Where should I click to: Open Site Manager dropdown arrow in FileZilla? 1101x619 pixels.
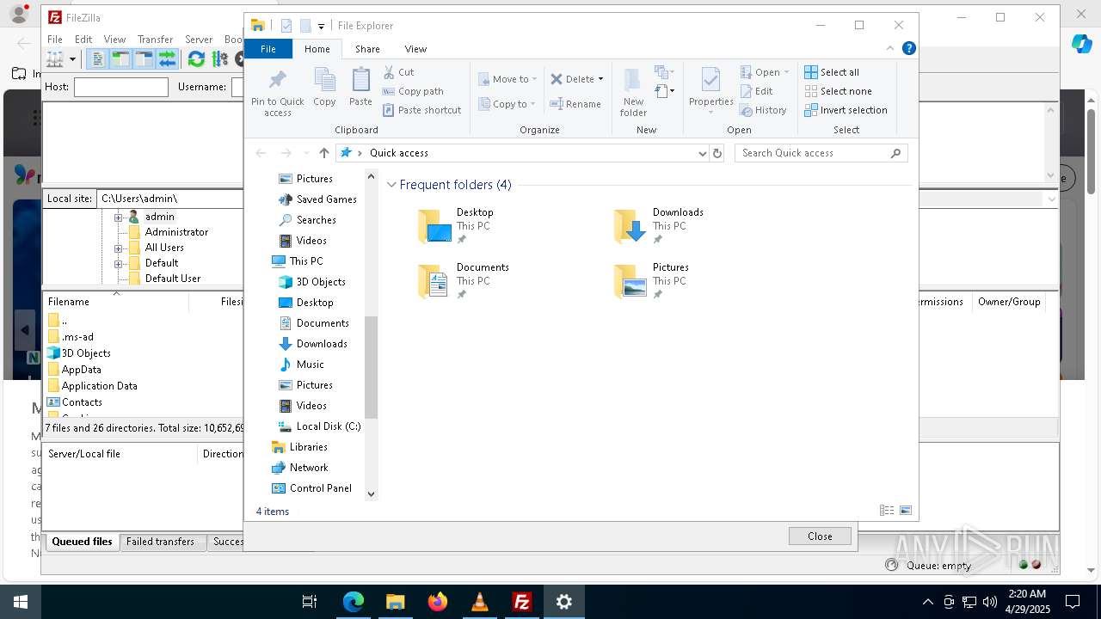[x=72, y=59]
